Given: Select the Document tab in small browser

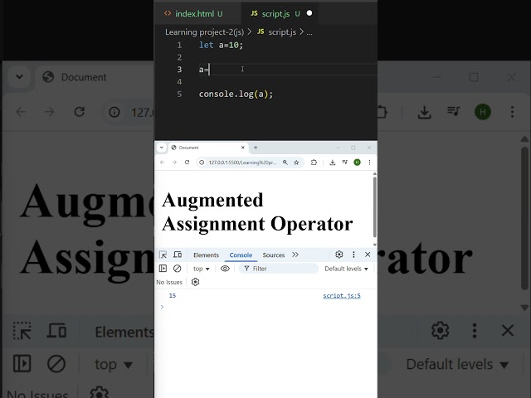Looking at the screenshot, I should [x=207, y=148].
